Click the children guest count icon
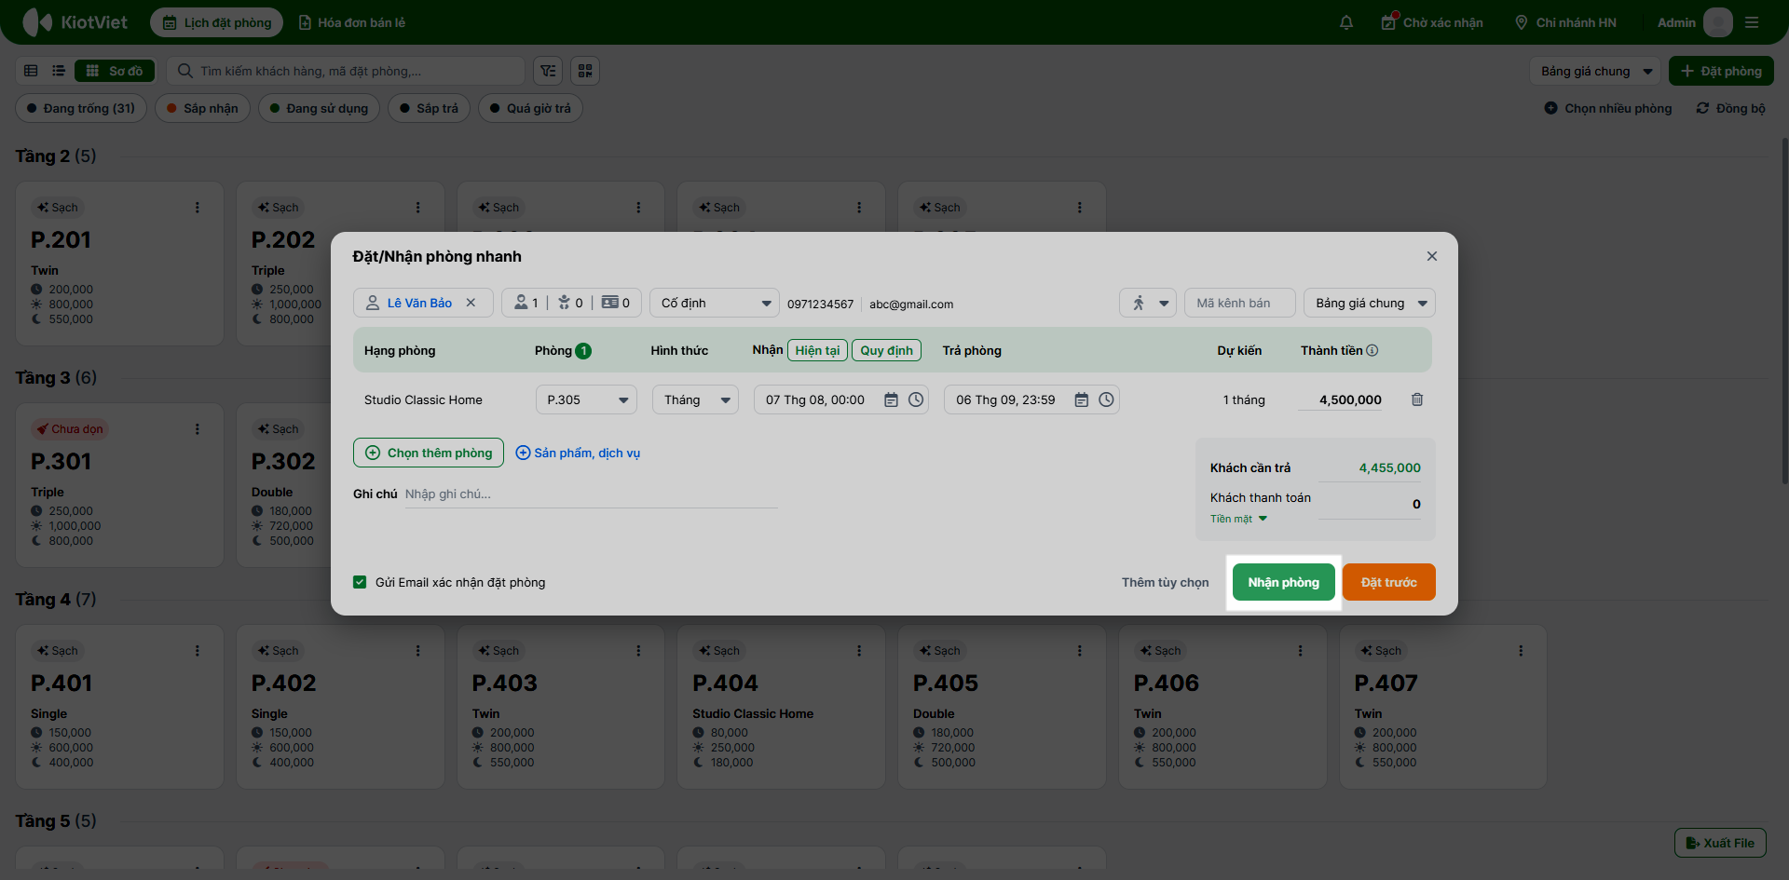 (564, 303)
